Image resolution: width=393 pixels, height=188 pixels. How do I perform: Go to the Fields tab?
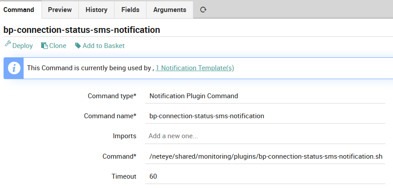(x=130, y=9)
